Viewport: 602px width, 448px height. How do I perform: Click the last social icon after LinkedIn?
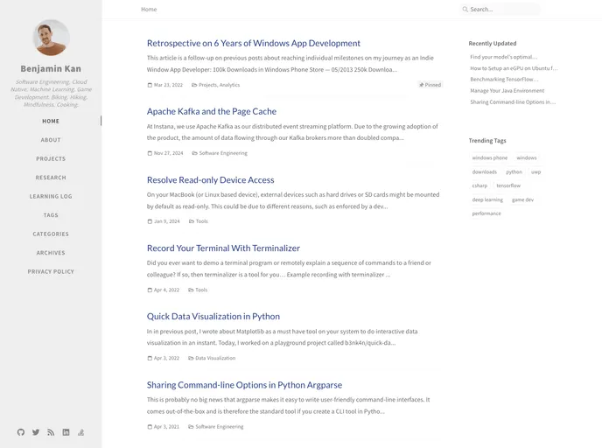point(80,432)
